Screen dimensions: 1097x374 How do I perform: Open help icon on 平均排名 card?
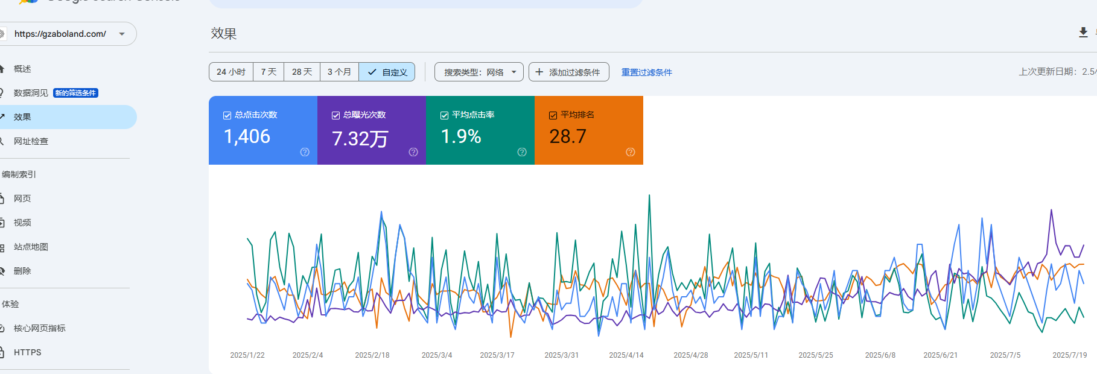tap(631, 152)
